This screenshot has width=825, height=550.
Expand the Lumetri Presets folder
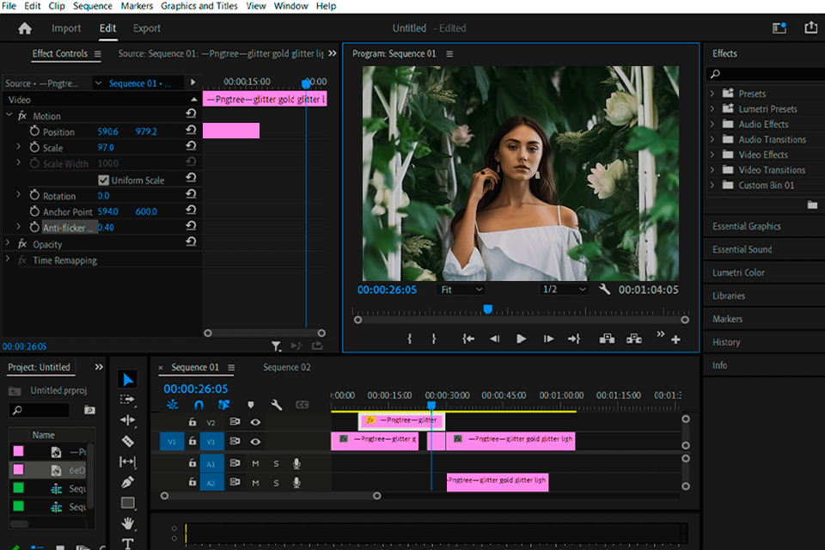click(x=712, y=109)
